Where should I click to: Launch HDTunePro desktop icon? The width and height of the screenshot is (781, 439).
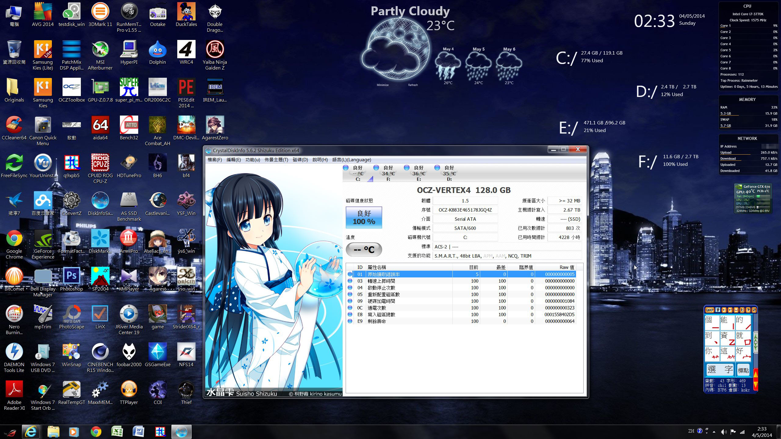pos(129,166)
